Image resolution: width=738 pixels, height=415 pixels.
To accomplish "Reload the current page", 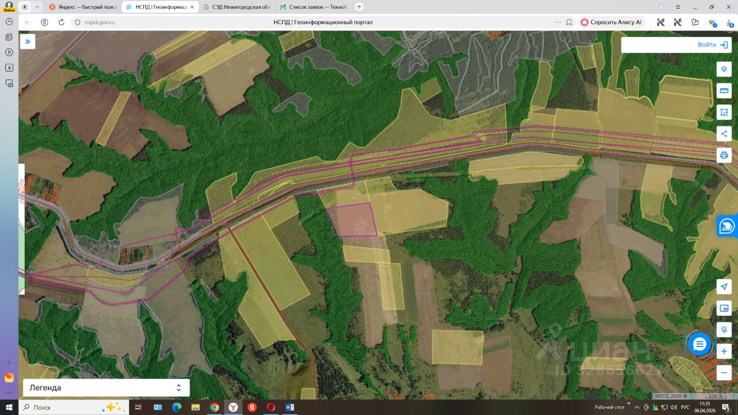I will [x=61, y=22].
